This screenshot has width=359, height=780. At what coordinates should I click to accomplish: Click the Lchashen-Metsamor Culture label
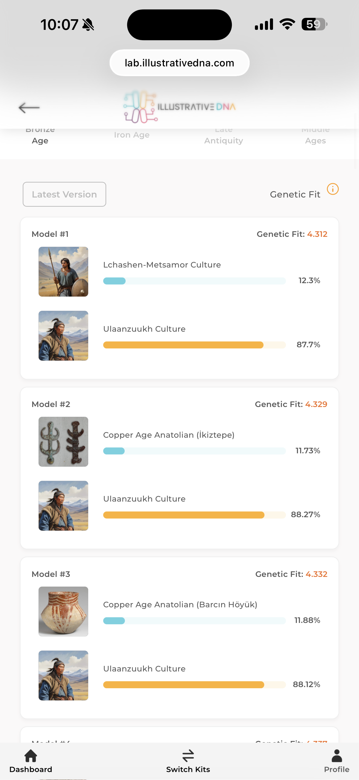pos(162,265)
